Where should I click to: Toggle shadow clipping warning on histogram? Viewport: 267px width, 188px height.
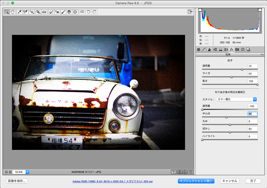200,10
